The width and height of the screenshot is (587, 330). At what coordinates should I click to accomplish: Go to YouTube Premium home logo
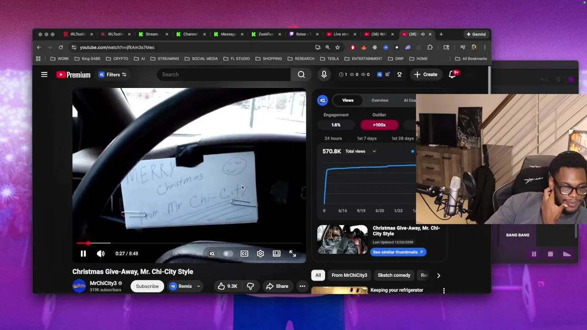[x=73, y=75]
